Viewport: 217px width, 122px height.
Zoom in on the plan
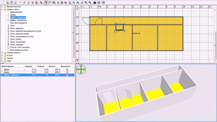(86, 2)
